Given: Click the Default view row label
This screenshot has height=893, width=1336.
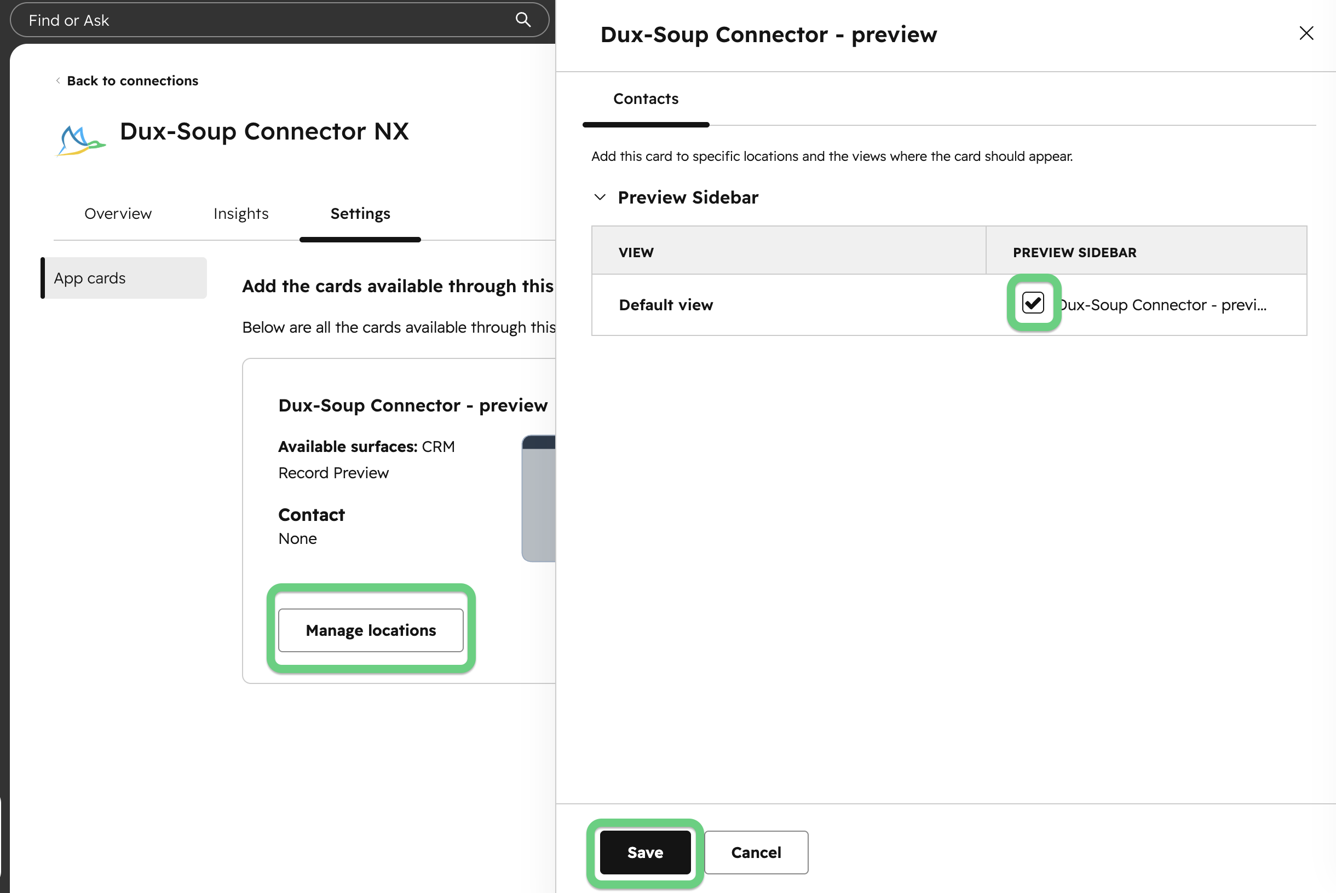Looking at the screenshot, I should tap(665, 305).
